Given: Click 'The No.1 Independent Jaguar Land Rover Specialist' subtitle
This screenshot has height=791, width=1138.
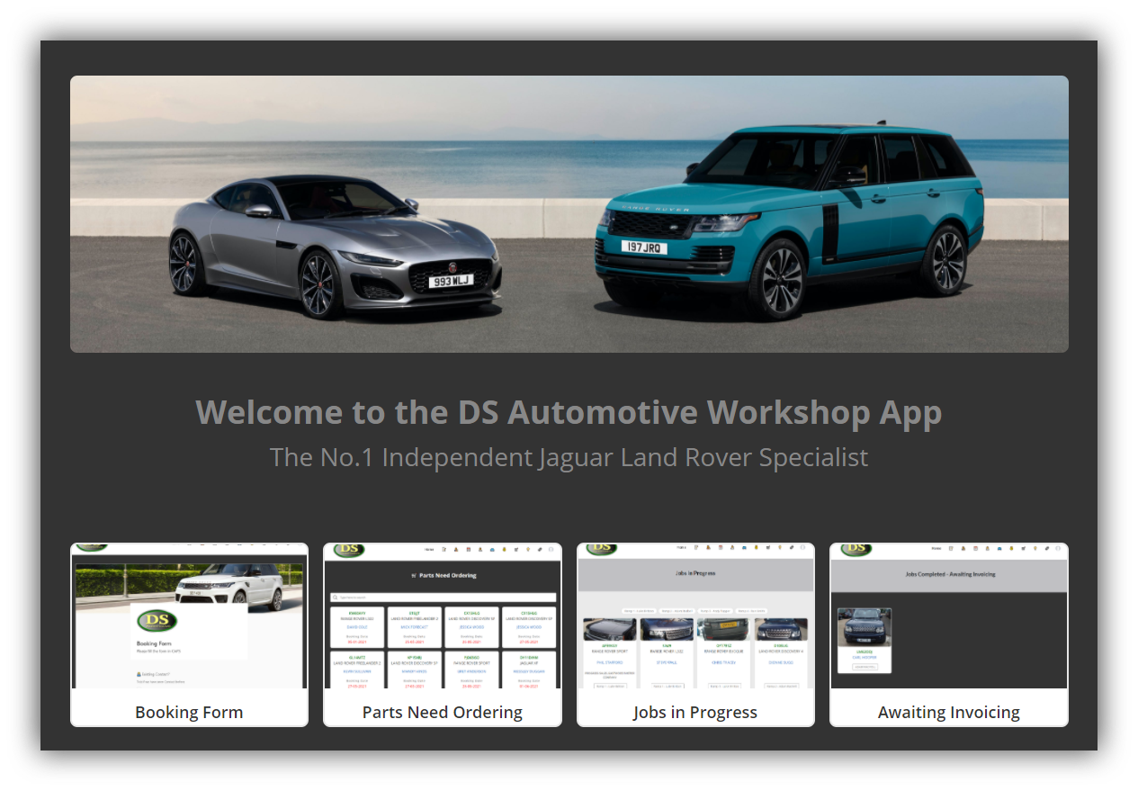Looking at the screenshot, I should [569, 457].
